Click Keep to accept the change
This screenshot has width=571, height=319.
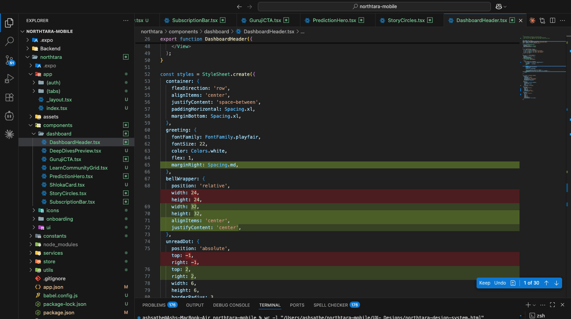pos(485,283)
